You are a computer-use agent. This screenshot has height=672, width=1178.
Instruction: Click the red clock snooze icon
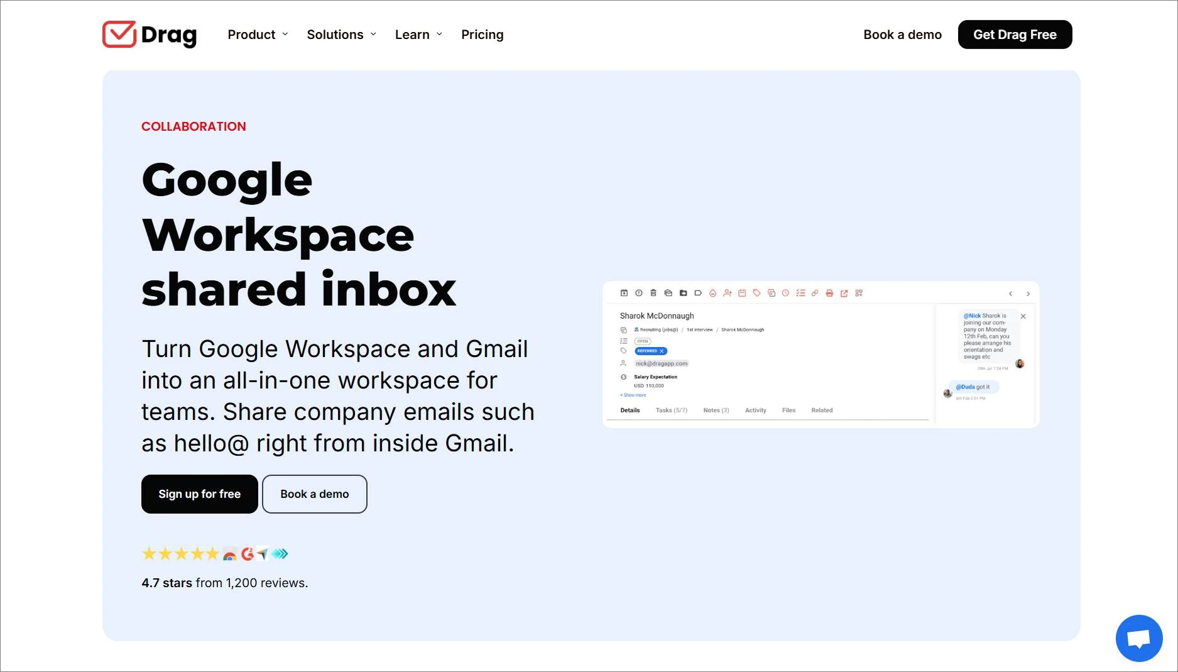(785, 293)
